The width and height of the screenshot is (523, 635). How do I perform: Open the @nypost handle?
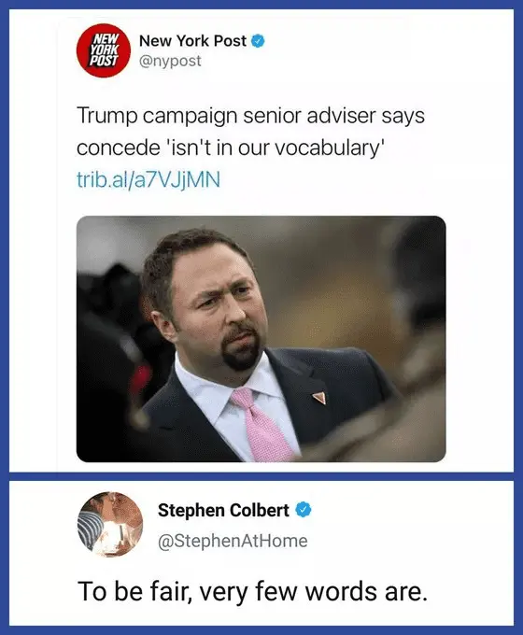coord(170,61)
